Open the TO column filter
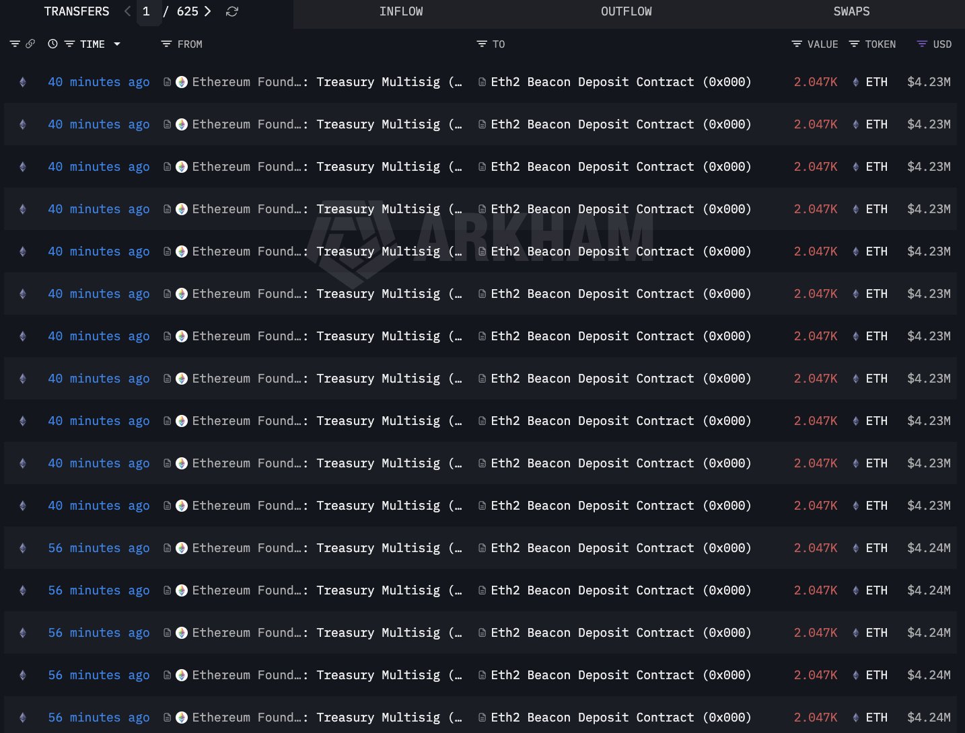Viewport: 965px width, 733px height. tap(482, 44)
